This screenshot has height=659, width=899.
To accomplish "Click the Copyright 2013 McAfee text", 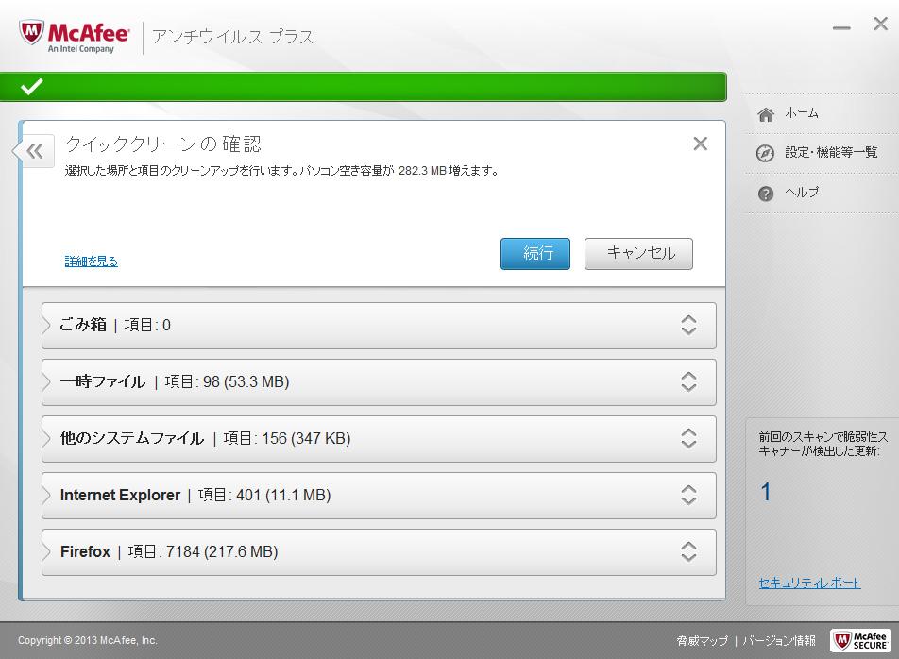I will coord(87,641).
